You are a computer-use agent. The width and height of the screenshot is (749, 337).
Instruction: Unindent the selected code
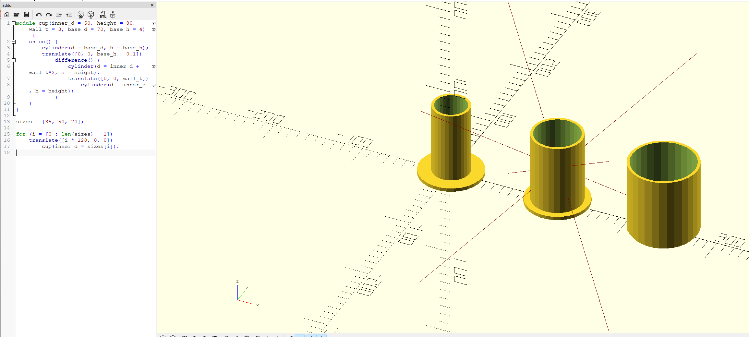click(59, 15)
